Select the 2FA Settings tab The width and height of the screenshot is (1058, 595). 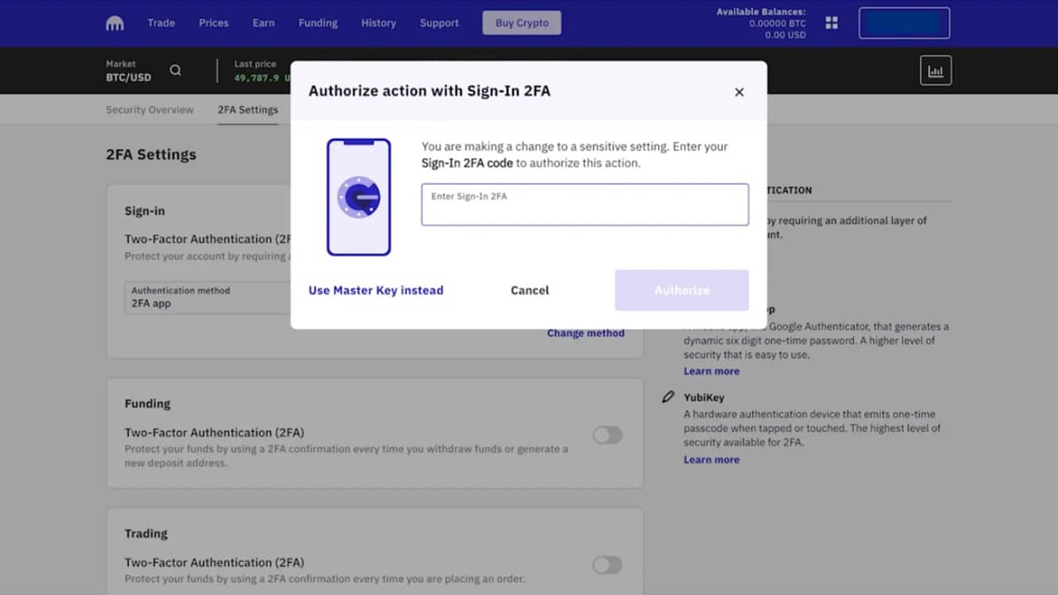click(248, 110)
